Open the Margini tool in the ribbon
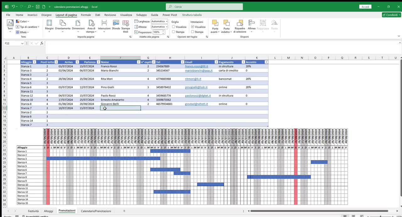Screen dimensions: 402x217 coord(49,26)
